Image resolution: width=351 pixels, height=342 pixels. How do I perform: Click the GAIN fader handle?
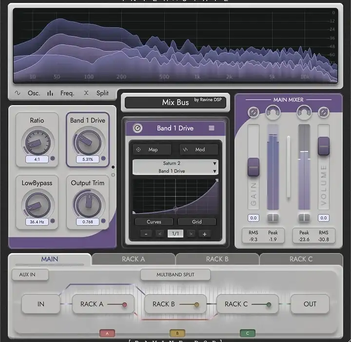click(253, 167)
